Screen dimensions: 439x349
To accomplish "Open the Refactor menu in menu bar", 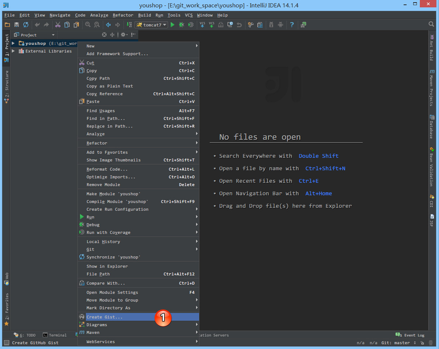I will point(123,15).
